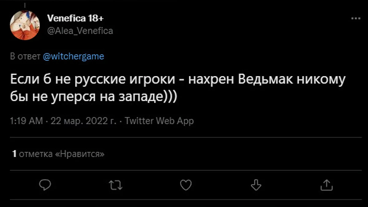Click the «В ответ» reply label
Screen dimensions: 368x207
[25, 56]
